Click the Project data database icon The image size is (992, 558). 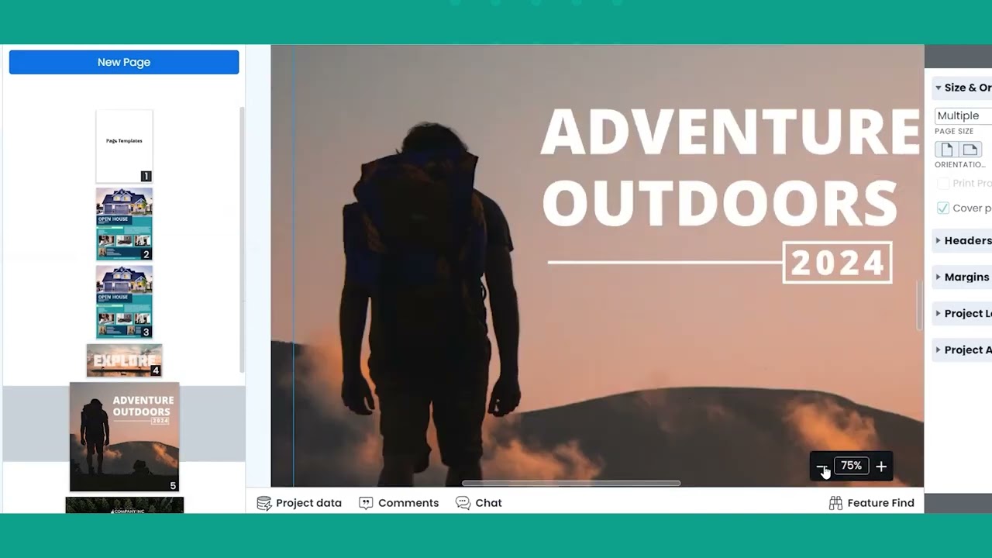point(264,503)
